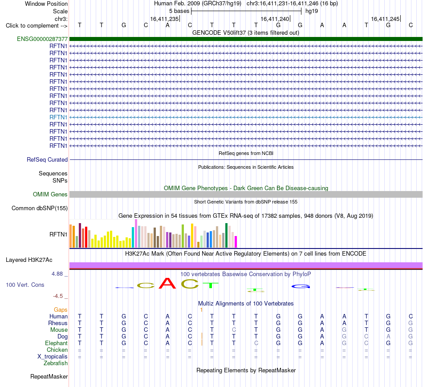The height and width of the screenshot is (387, 423).
Task: Click the tall magenta GTEx expression bar
Action: click(136, 233)
